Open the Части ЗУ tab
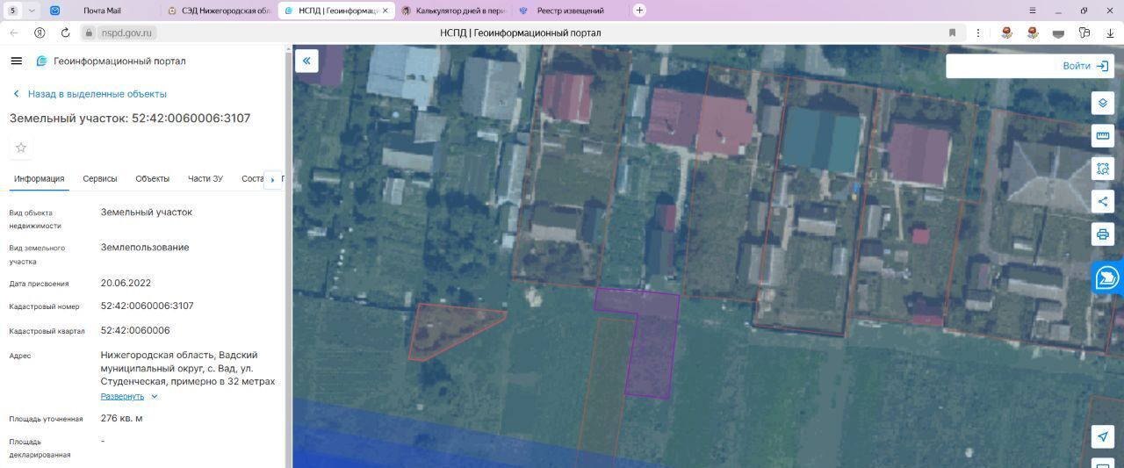 (205, 178)
